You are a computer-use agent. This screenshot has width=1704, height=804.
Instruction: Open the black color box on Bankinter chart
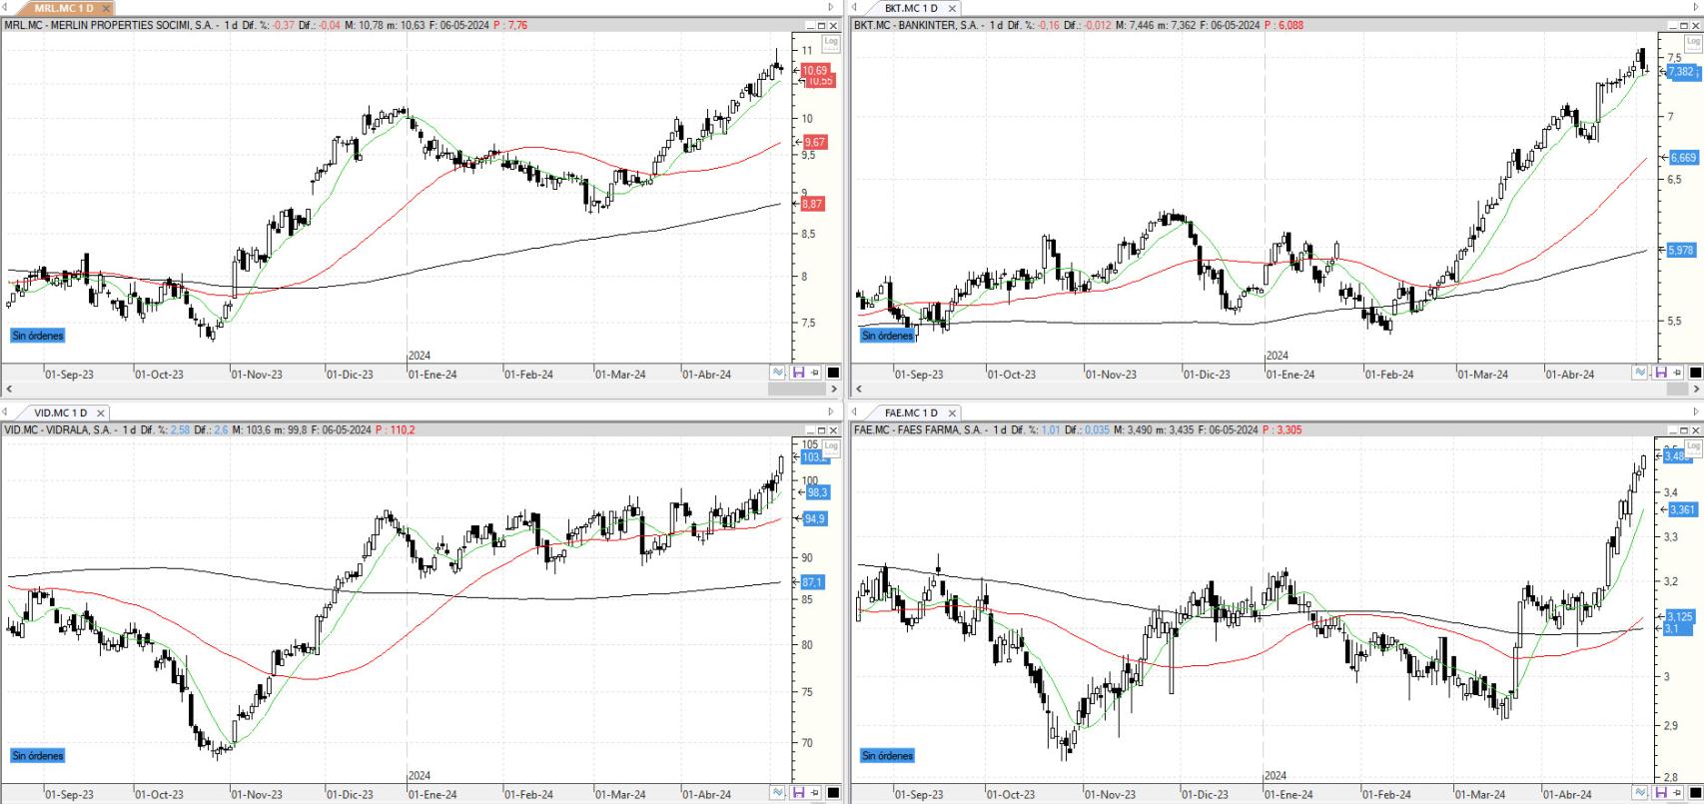[1695, 373]
